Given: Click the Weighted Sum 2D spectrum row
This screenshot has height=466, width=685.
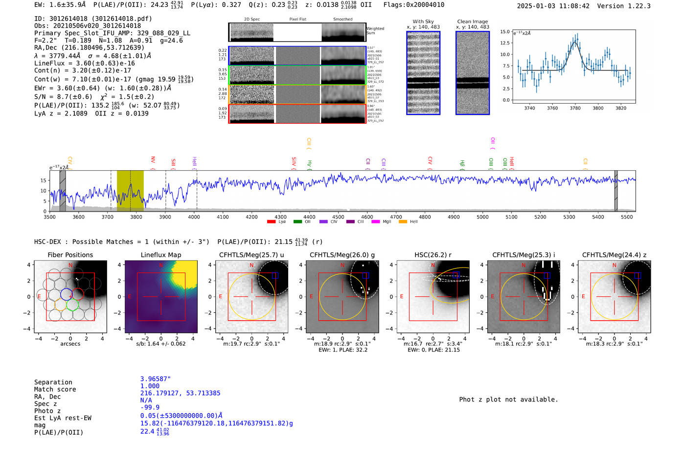Looking at the screenshot, I should 297,32.
